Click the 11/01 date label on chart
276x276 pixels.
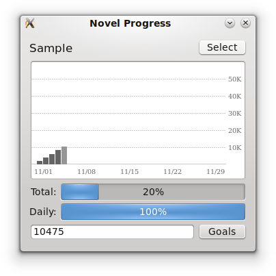[43, 172]
